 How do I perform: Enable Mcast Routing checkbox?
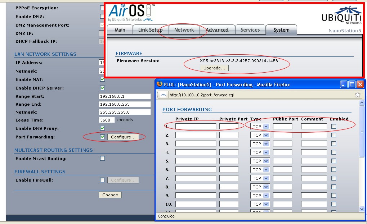pos(102,159)
